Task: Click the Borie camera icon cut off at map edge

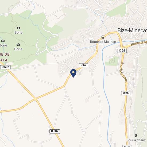Action: 3,41
